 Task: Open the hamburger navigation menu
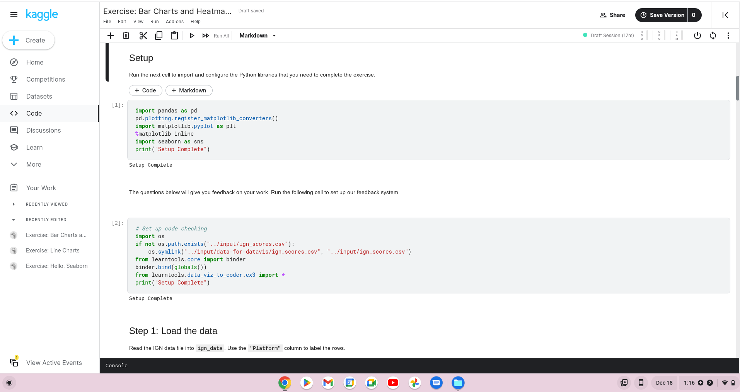tap(14, 14)
